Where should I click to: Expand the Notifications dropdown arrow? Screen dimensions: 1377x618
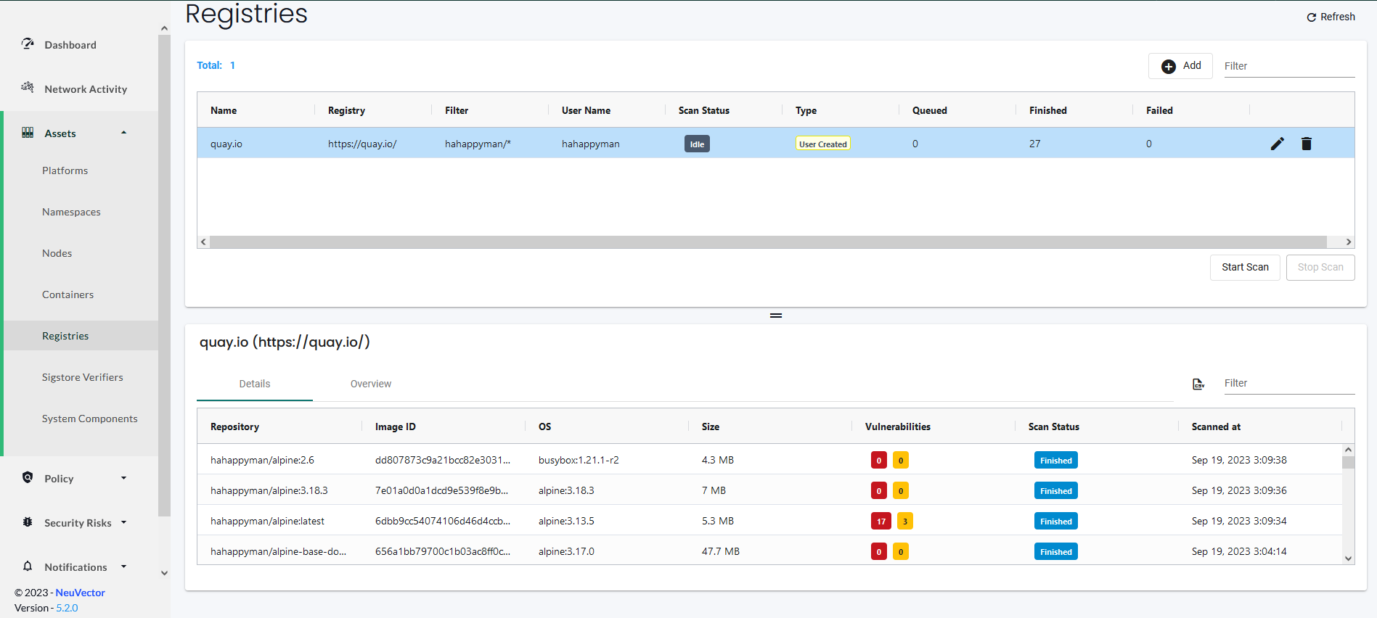[123, 566]
